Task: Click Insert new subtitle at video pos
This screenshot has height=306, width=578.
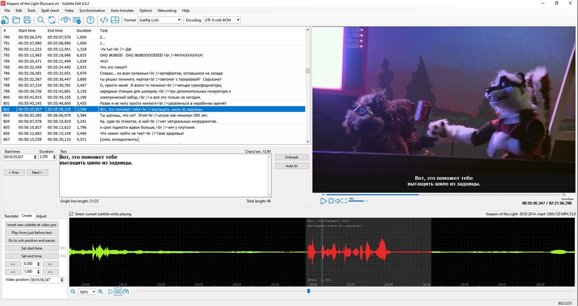Action: pos(32,225)
